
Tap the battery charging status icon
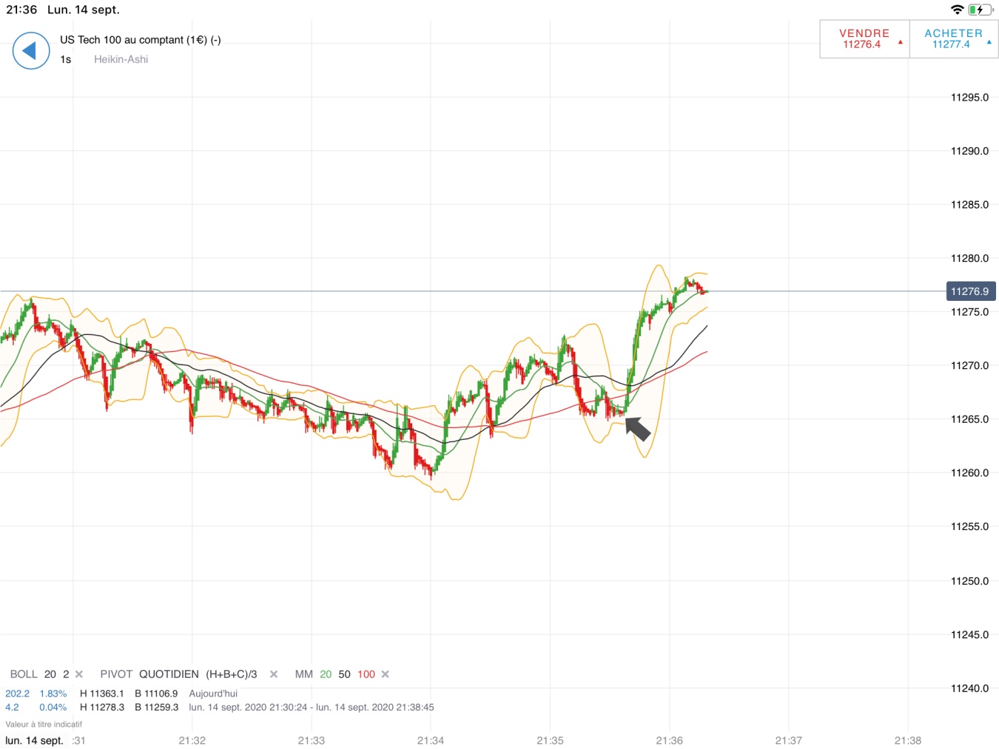[x=980, y=10]
